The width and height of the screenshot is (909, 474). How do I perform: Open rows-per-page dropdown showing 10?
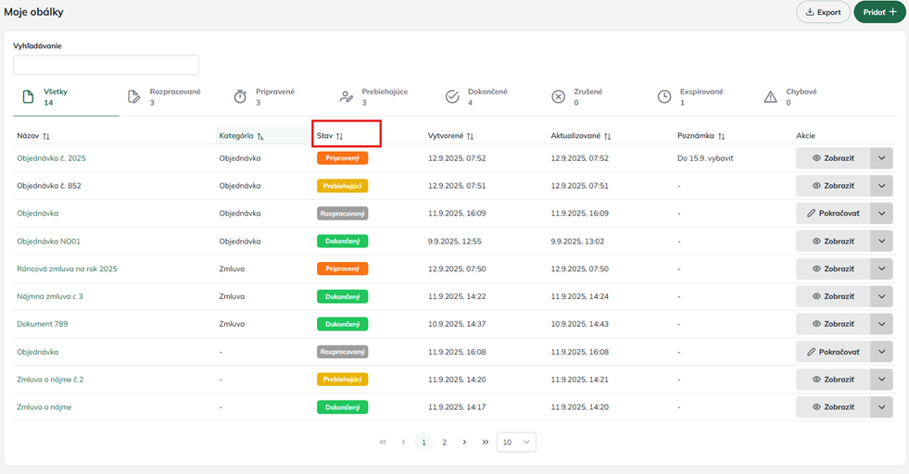tap(516, 443)
